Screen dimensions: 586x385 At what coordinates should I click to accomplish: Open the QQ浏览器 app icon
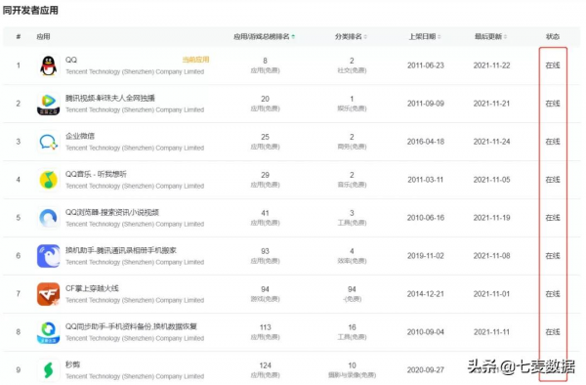tap(48, 218)
